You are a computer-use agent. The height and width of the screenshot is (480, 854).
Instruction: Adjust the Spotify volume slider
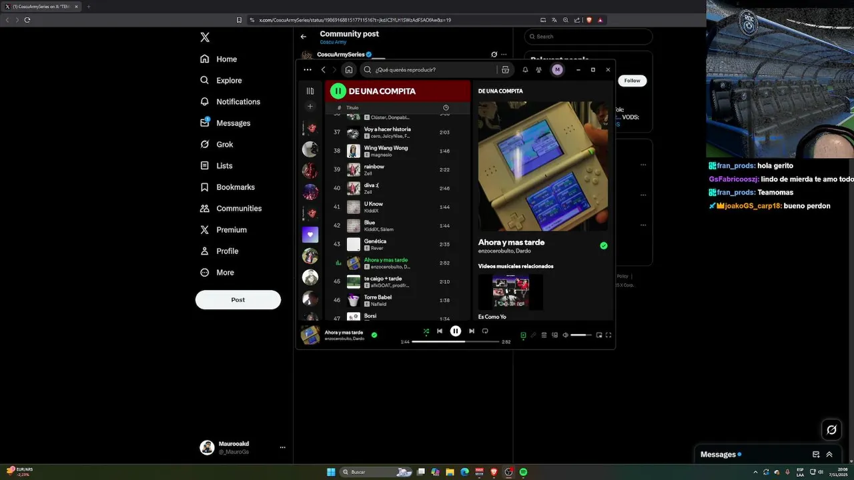click(581, 335)
